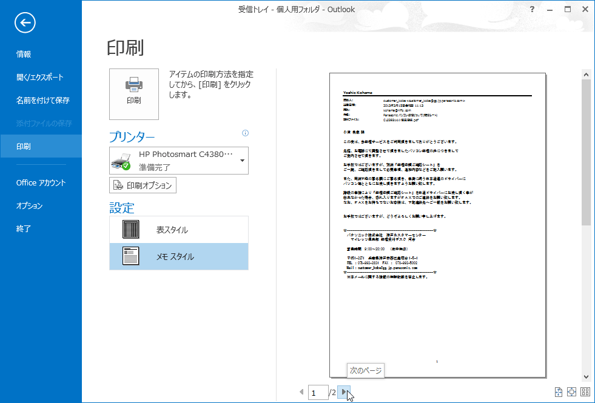Close the Outlook window
The height and width of the screenshot is (403, 595).
point(585,10)
